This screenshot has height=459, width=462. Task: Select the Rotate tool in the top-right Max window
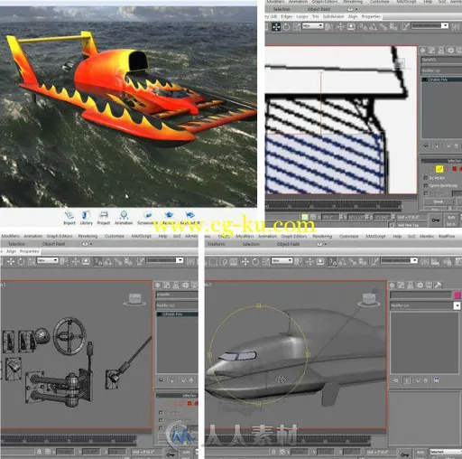click(x=286, y=27)
